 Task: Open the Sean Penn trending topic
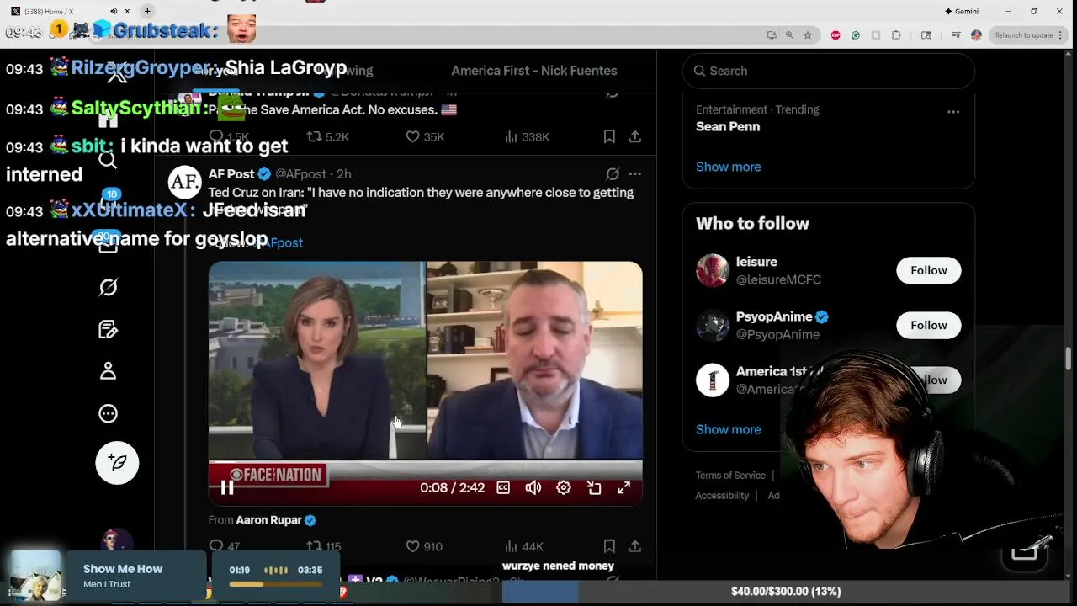click(x=728, y=126)
